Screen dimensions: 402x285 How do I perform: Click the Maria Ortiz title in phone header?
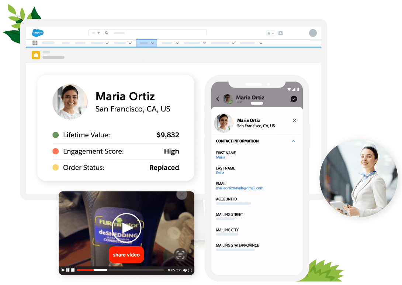point(250,97)
